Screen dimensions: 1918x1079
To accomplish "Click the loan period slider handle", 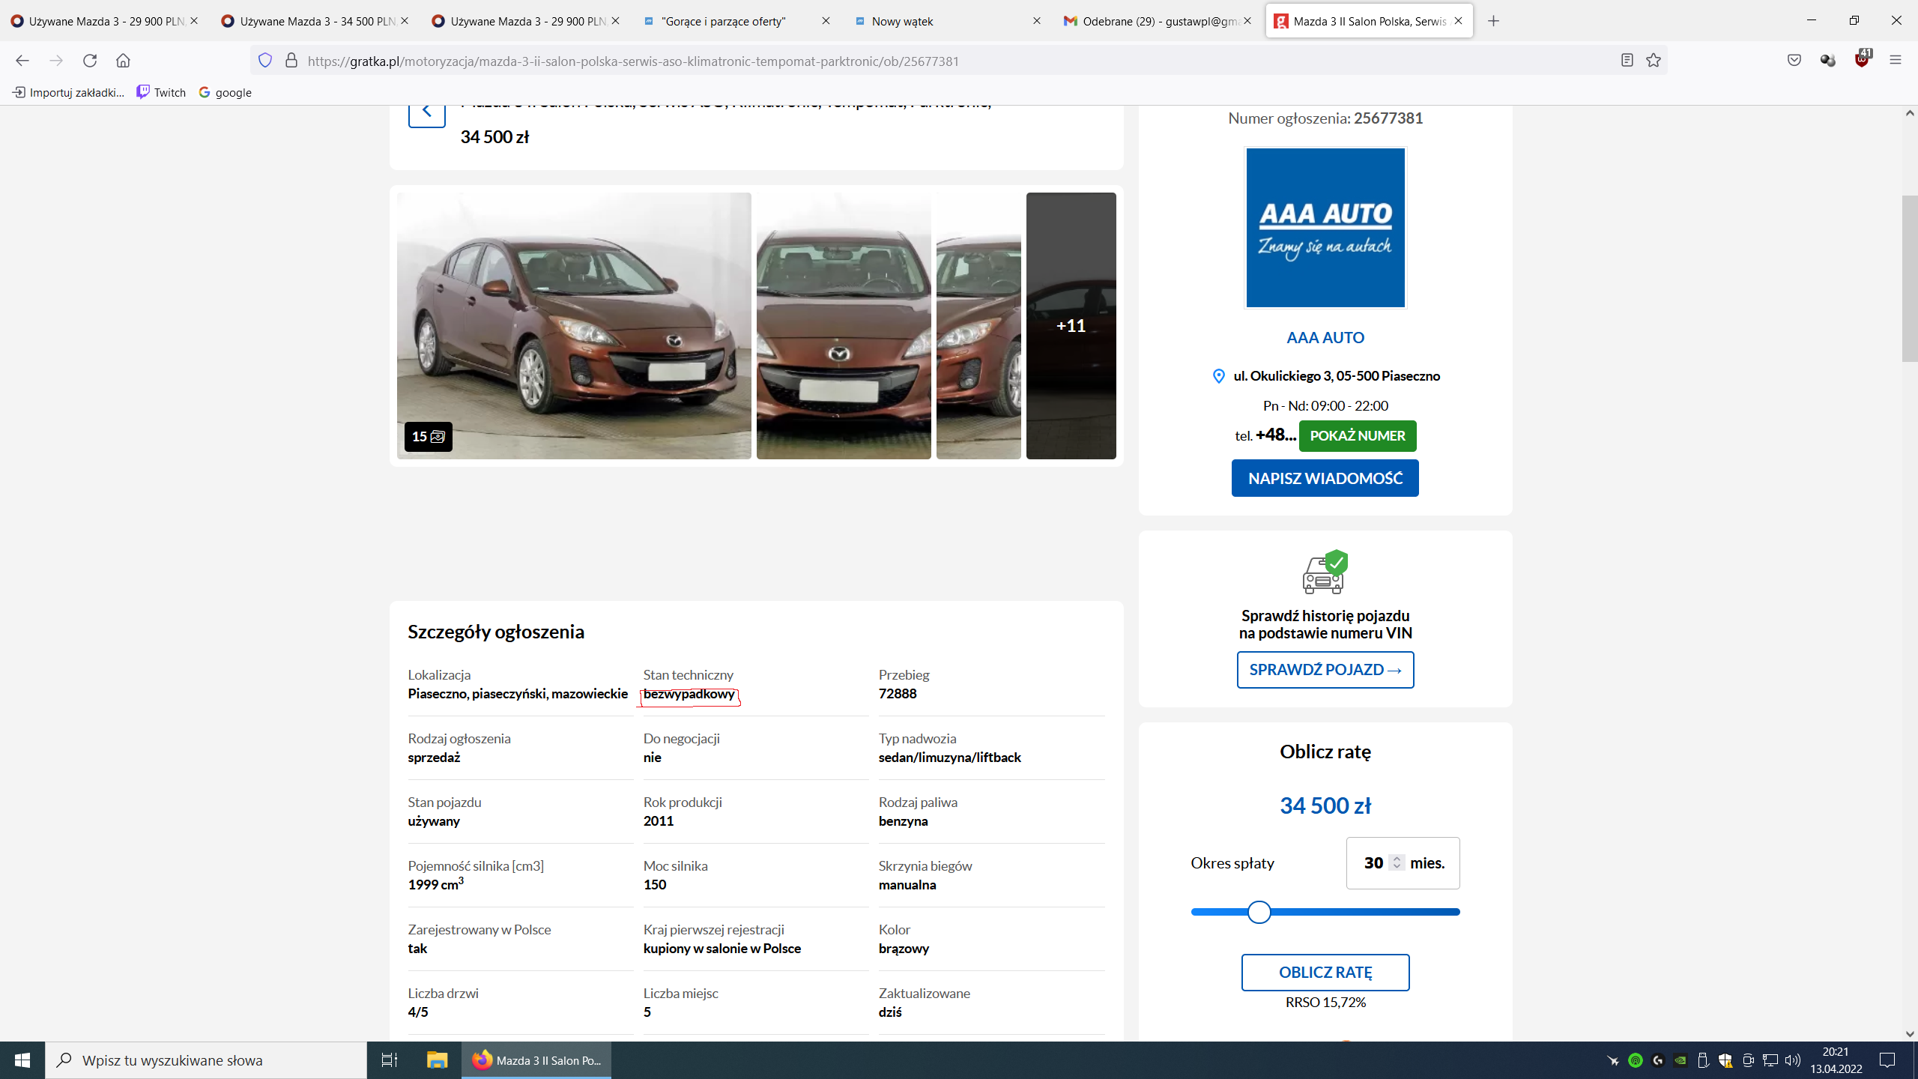I will coord(1259,912).
